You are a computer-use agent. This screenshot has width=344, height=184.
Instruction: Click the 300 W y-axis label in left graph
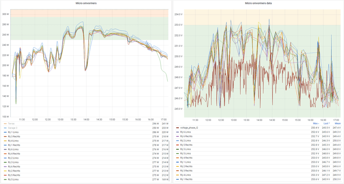6,14
